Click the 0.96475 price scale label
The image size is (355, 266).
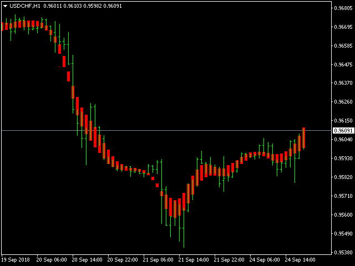pyautogui.click(x=343, y=64)
